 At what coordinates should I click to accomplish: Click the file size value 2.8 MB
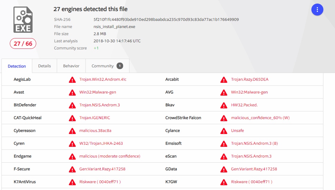[100, 34]
